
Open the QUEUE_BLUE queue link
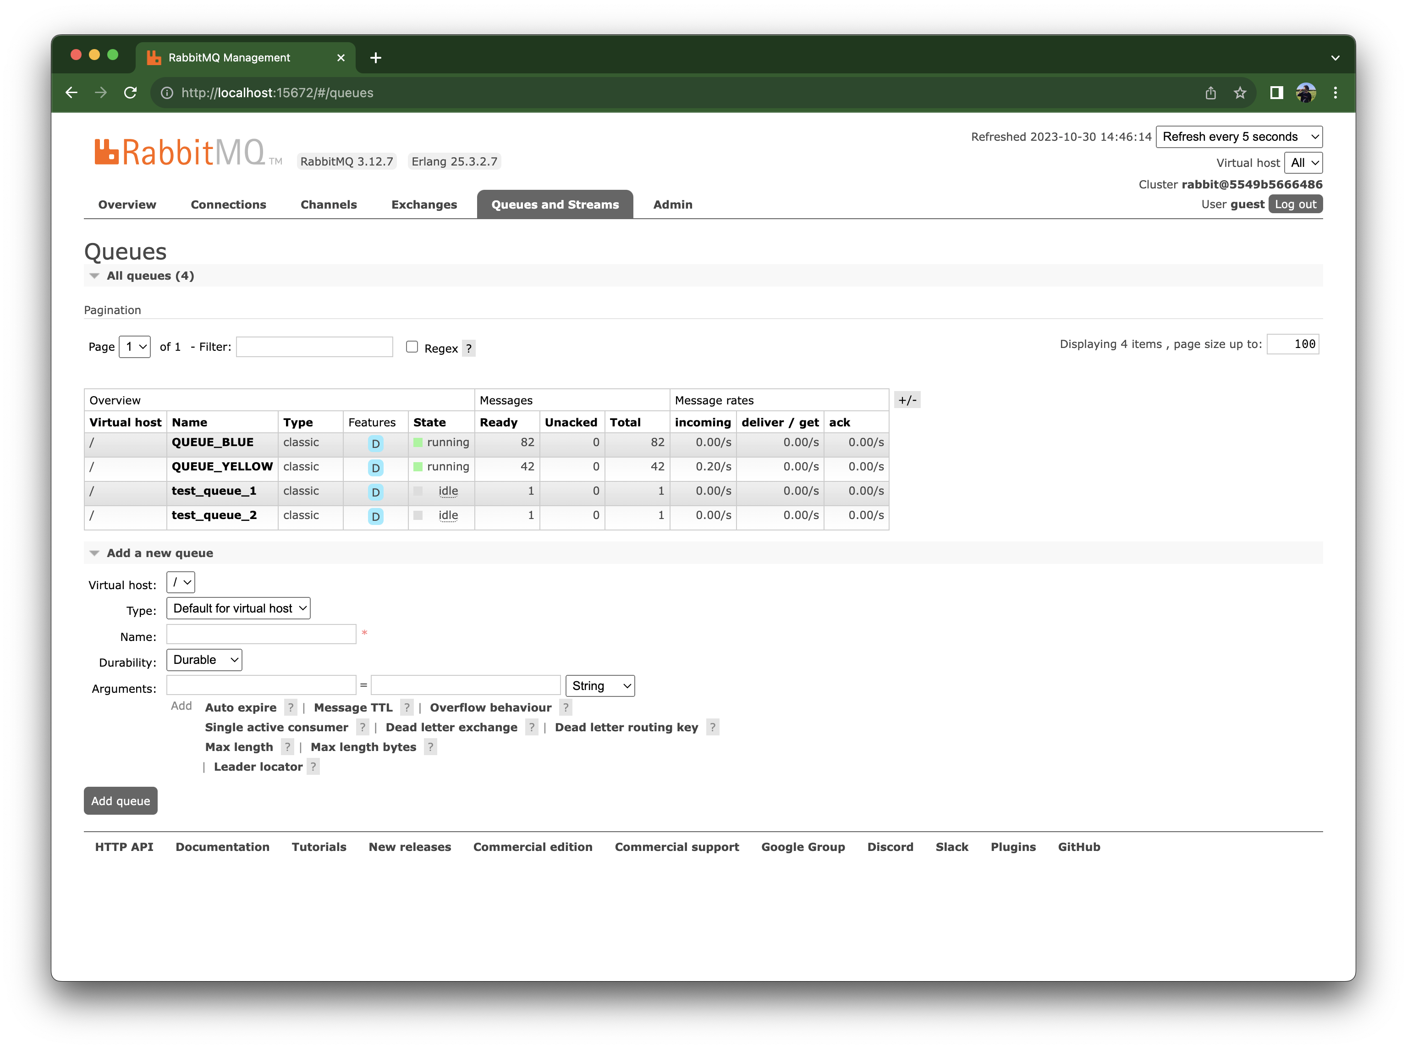coord(213,442)
